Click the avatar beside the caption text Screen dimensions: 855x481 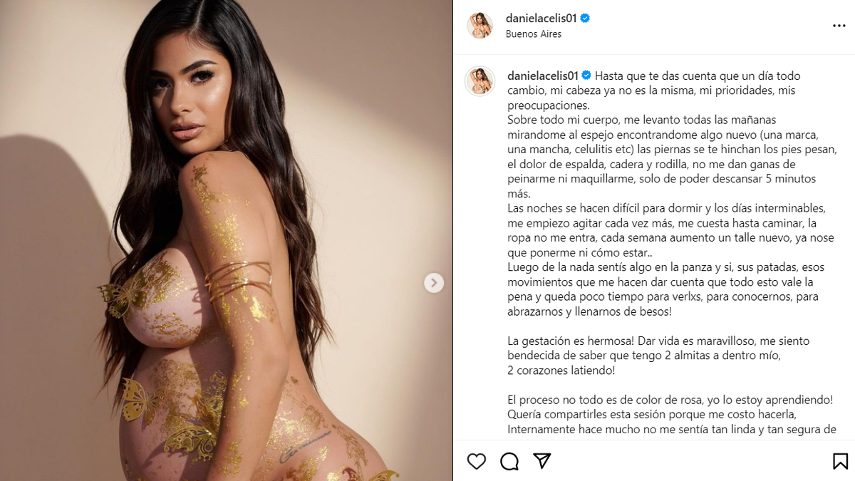click(x=480, y=81)
